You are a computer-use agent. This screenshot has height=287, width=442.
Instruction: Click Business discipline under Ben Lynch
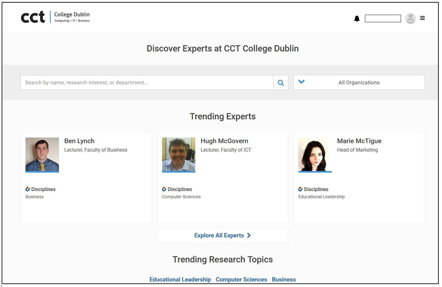coord(34,197)
